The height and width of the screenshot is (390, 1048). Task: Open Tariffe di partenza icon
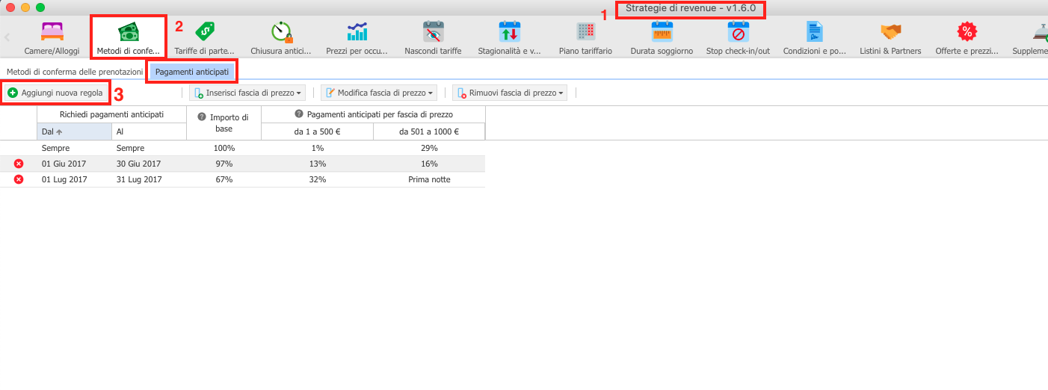(205, 31)
